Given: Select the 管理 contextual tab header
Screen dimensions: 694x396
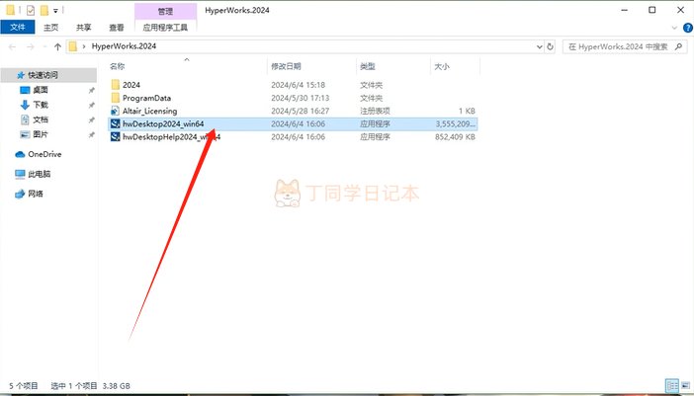Looking at the screenshot, I should tap(165, 11).
